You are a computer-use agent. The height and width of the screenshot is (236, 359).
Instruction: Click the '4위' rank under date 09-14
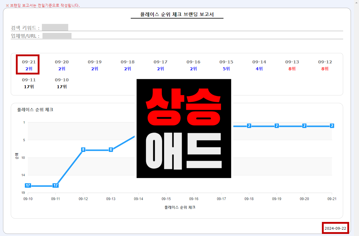point(259,69)
